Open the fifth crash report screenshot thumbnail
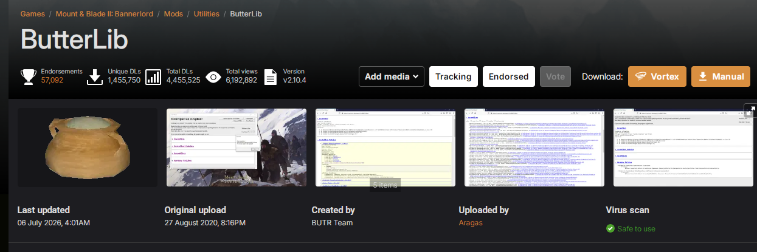This screenshot has width=757, height=252. (x=683, y=148)
